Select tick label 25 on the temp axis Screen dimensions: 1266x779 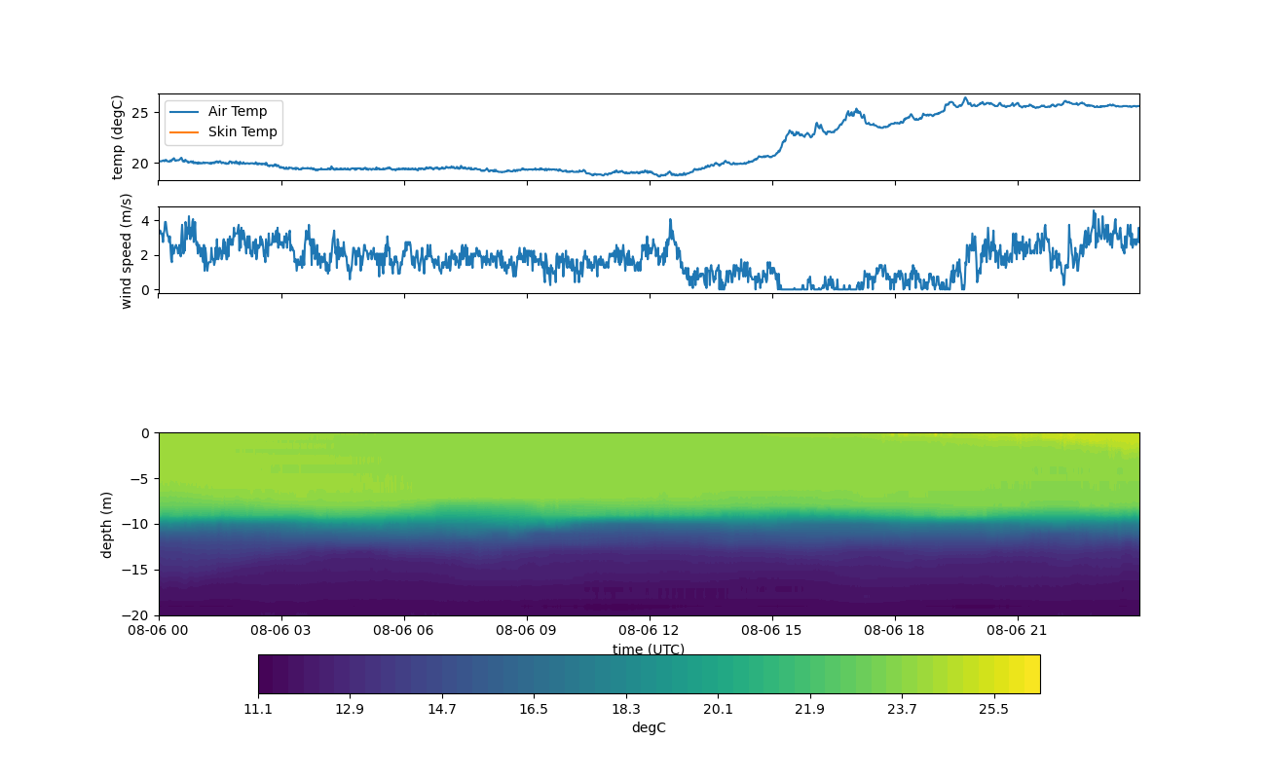(143, 113)
